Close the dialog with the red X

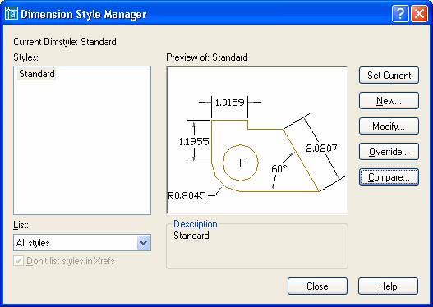click(x=419, y=13)
